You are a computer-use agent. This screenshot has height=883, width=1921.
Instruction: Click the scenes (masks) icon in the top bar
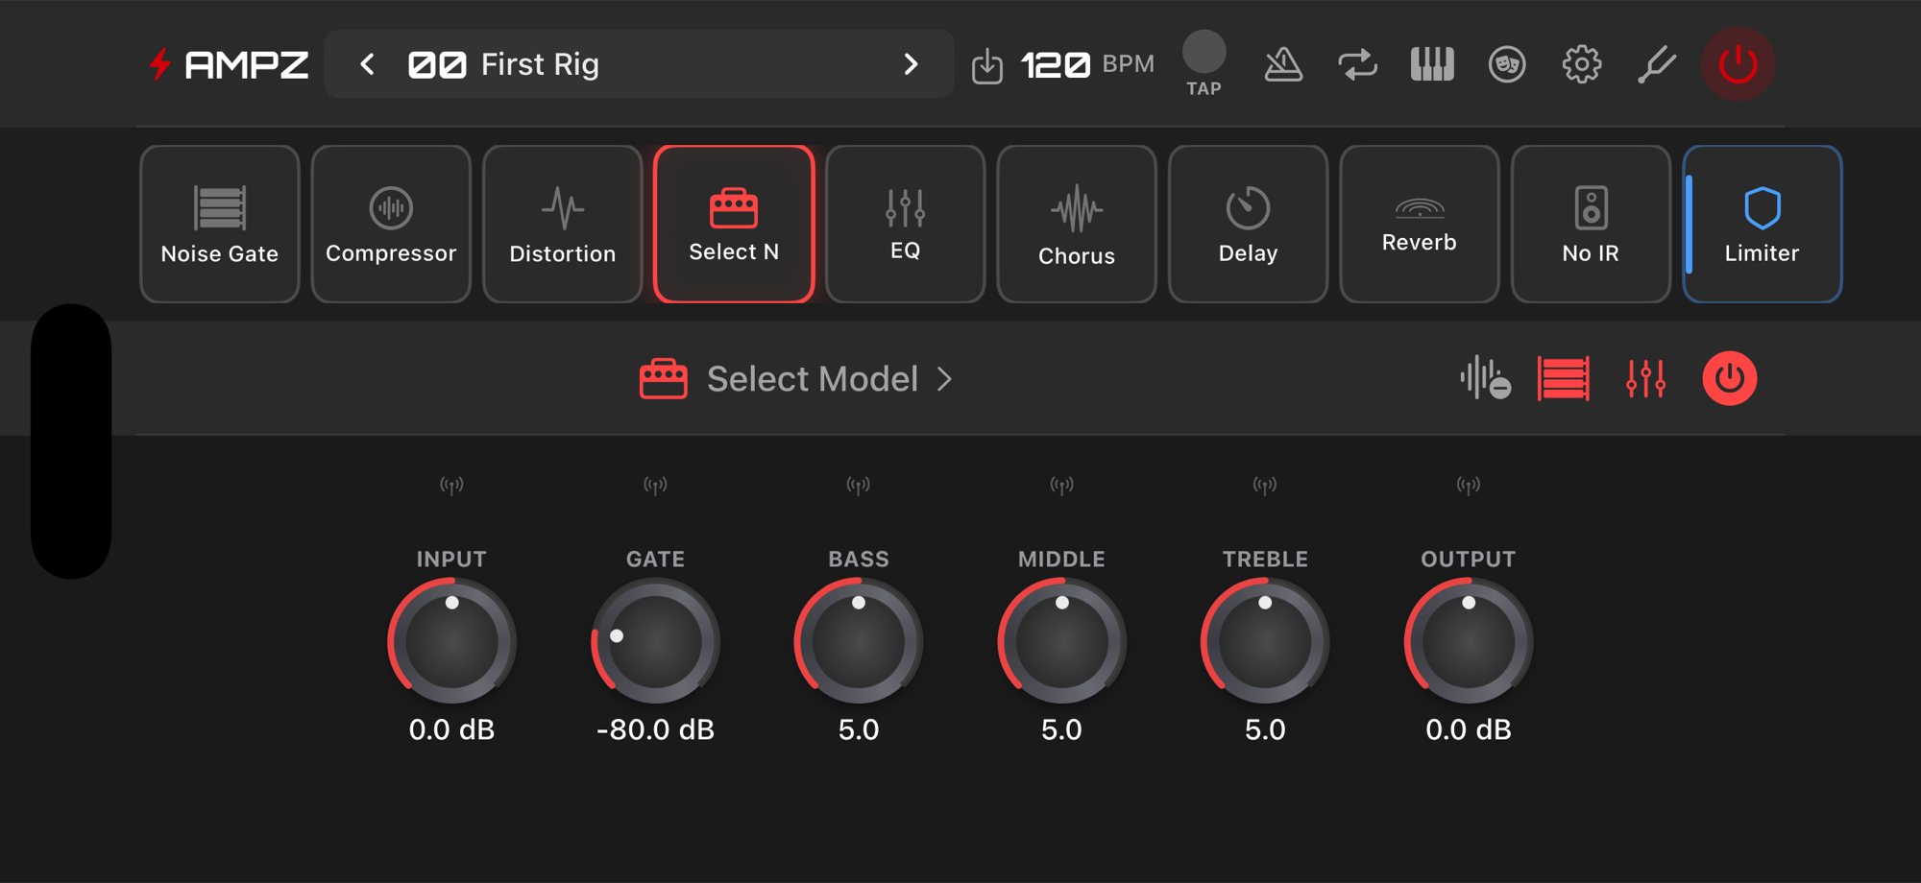(1507, 64)
